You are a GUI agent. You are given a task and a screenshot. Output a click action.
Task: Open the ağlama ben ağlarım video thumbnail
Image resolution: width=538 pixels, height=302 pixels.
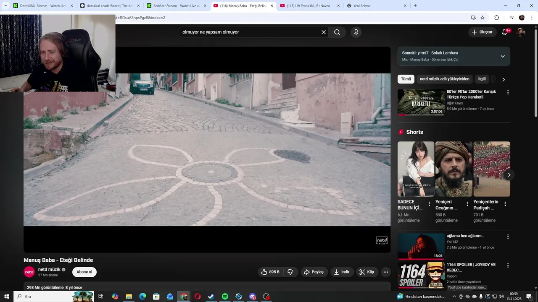421,246
